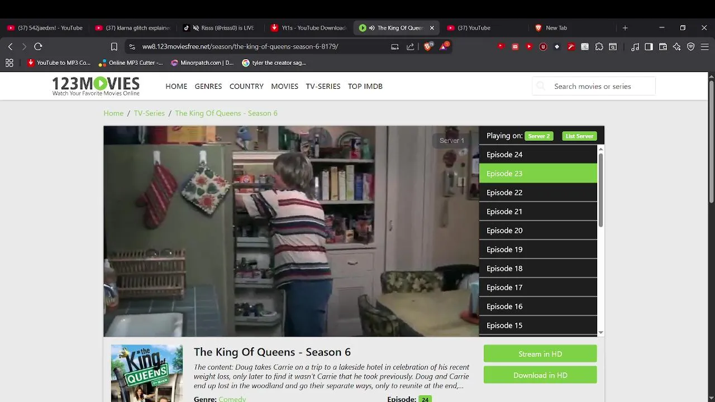Open the List Server dropdown

pyautogui.click(x=579, y=136)
